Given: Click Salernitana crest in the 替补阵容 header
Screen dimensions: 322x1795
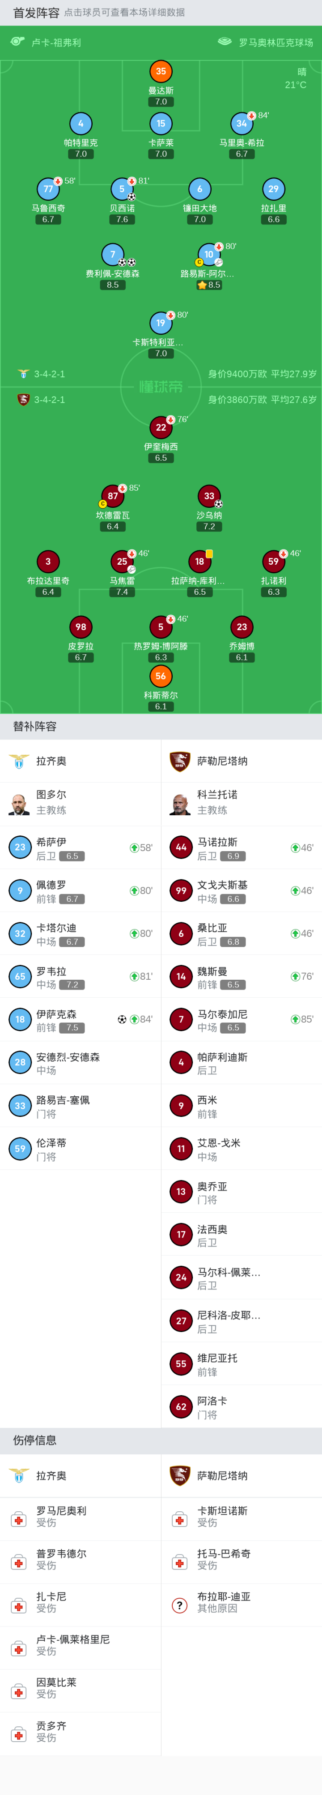Looking at the screenshot, I should [179, 761].
